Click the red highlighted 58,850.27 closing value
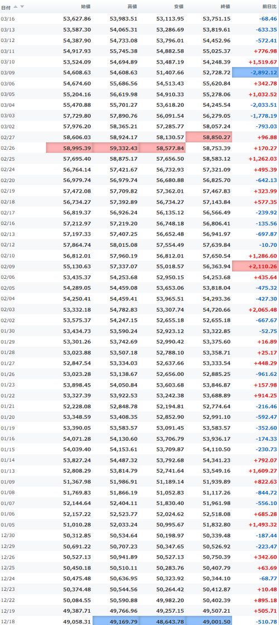The height and width of the screenshot is (625, 279). (x=209, y=137)
